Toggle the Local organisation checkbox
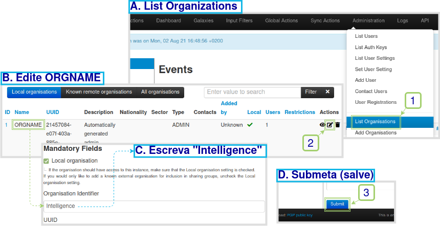440x226 pixels. (47, 161)
